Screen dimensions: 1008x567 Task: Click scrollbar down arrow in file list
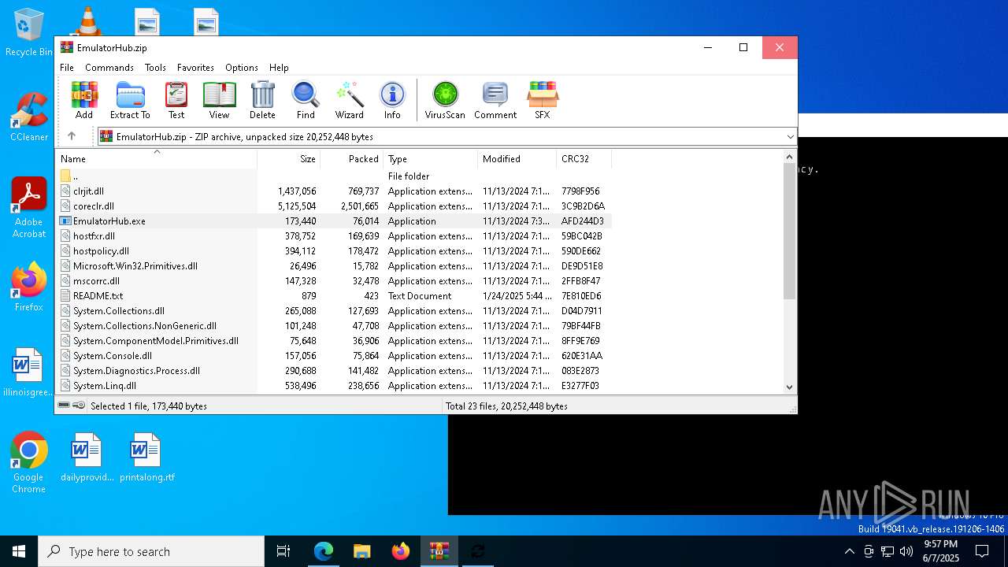tap(790, 387)
